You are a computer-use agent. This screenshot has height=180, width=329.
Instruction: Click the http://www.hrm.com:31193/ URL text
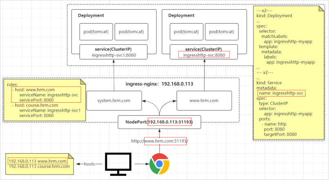coord(160,141)
